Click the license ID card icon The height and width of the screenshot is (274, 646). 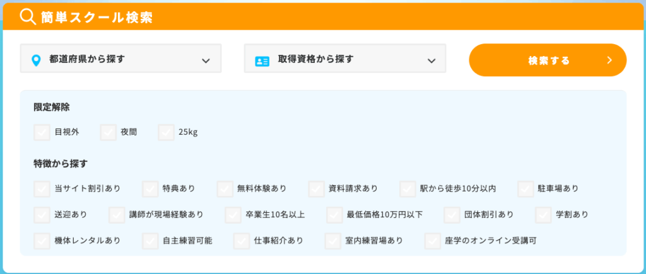[262, 60]
